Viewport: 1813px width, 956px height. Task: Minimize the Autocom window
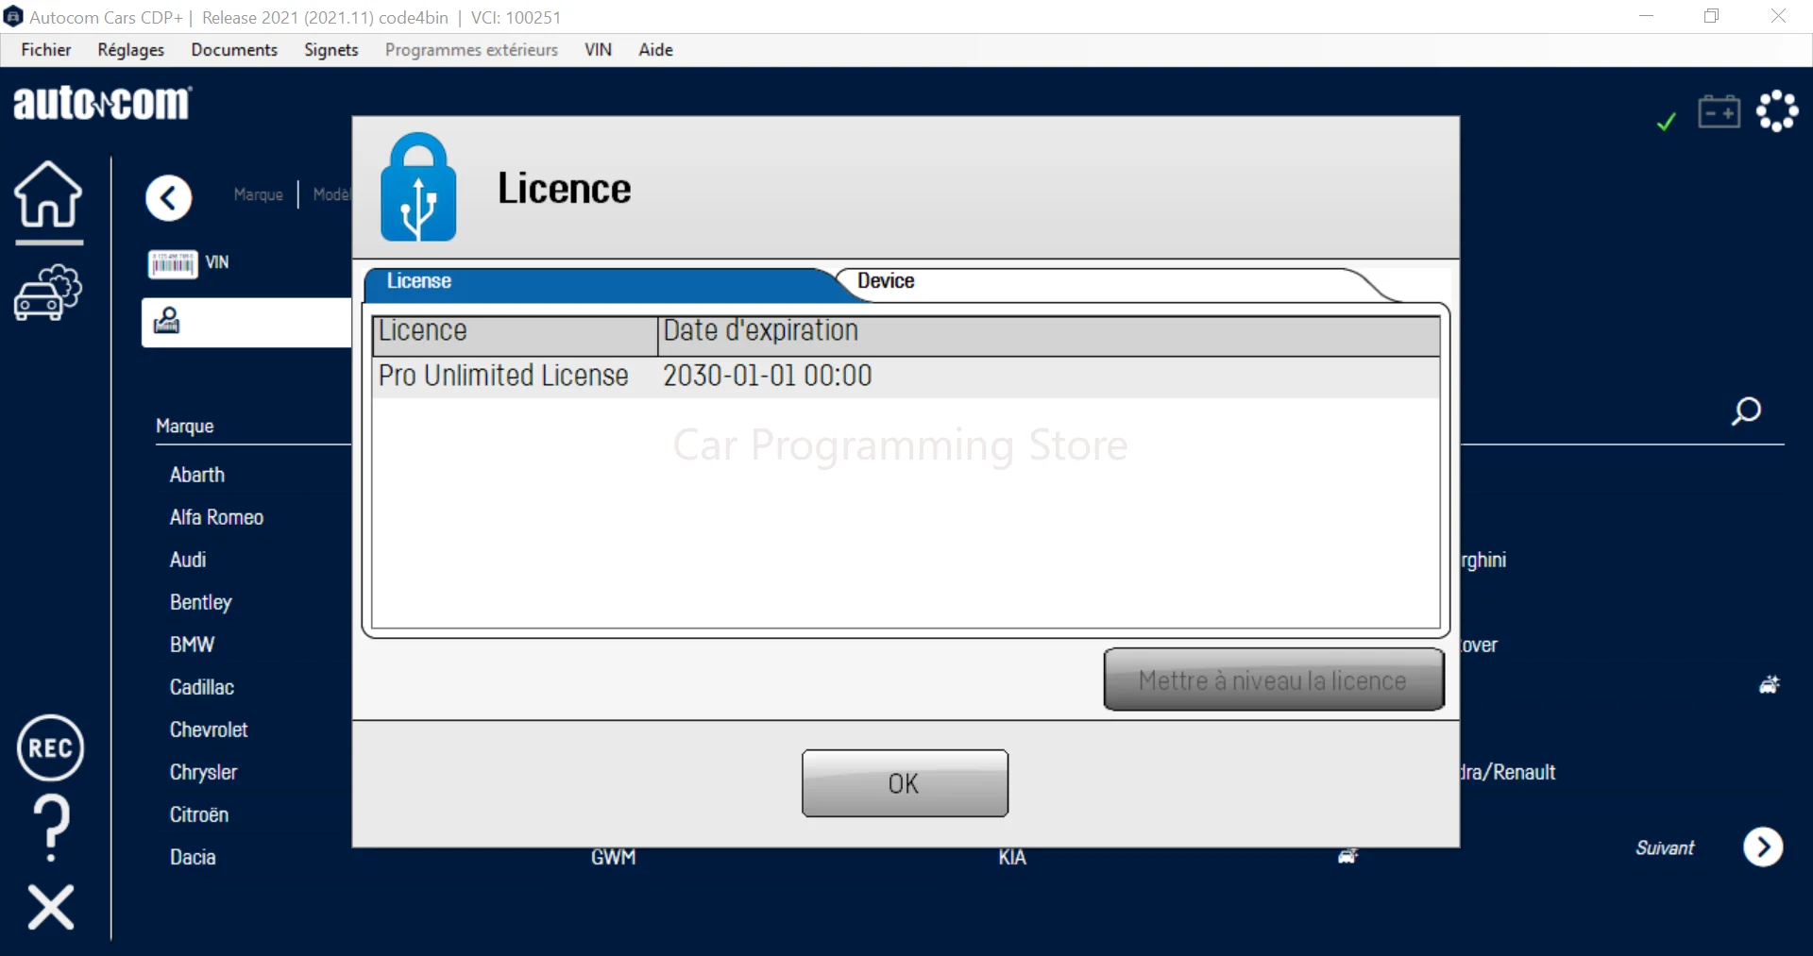pyautogui.click(x=1646, y=16)
